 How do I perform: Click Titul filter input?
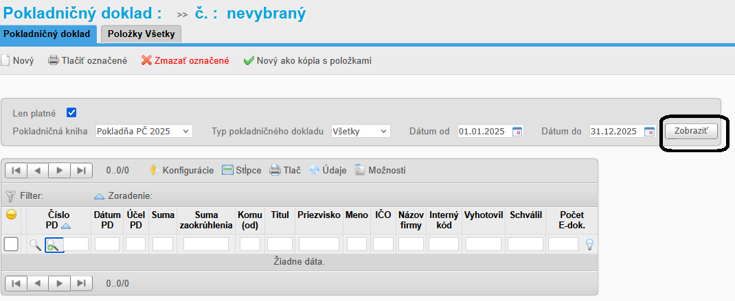(280, 244)
